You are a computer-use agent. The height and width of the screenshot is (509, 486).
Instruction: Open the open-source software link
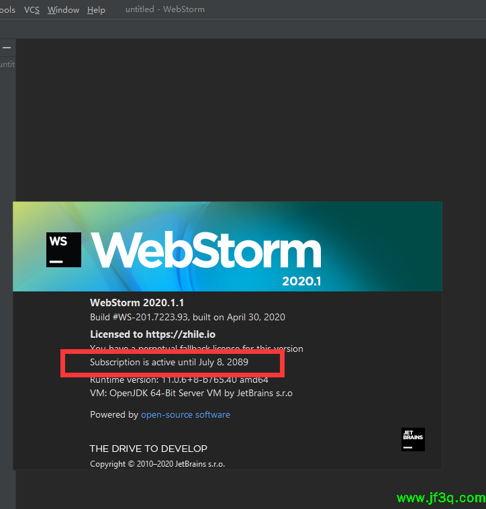(185, 415)
